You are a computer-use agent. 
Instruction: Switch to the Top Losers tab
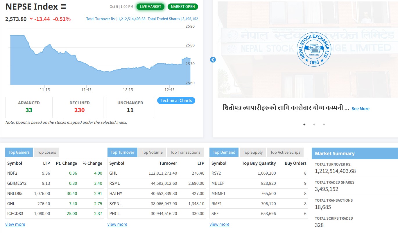point(46,152)
